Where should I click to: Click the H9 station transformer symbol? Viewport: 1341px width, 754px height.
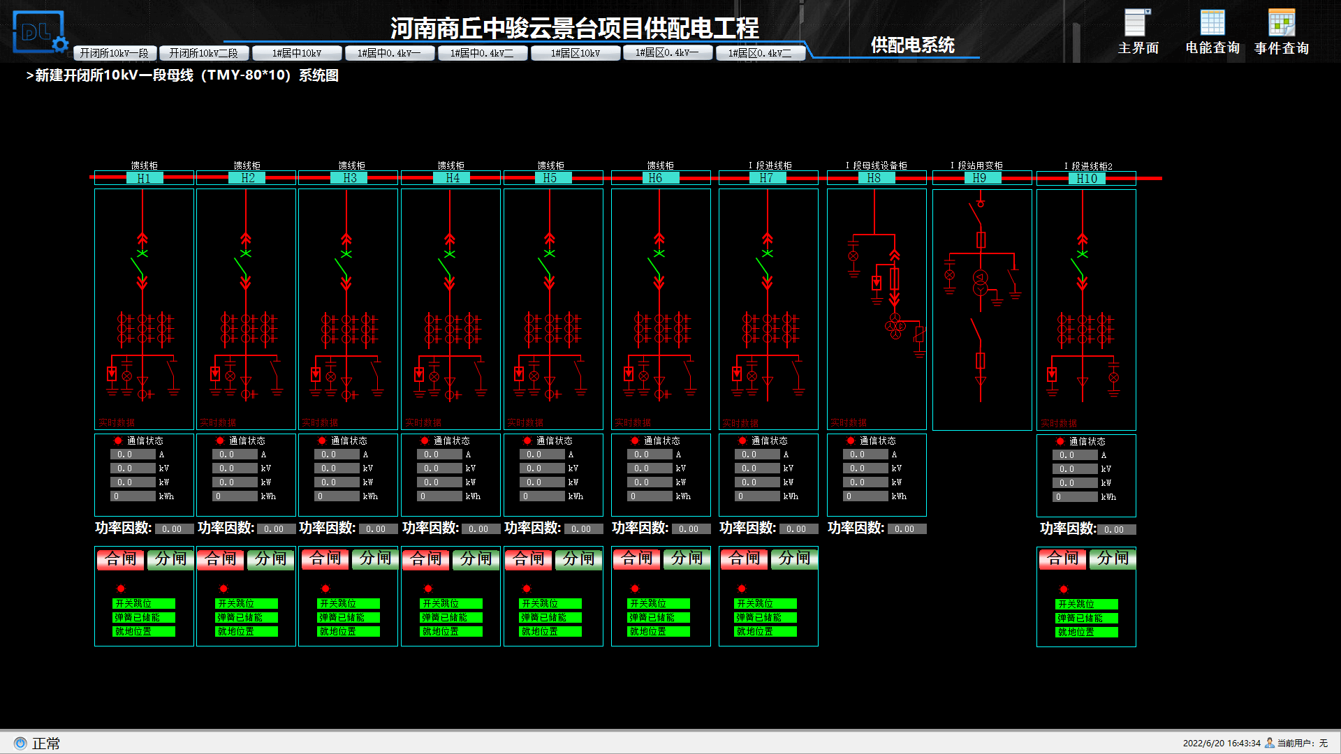coord(981,283)
